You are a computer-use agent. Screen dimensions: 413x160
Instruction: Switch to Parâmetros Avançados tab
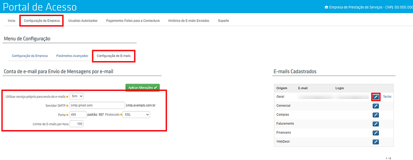coord(72,56)
